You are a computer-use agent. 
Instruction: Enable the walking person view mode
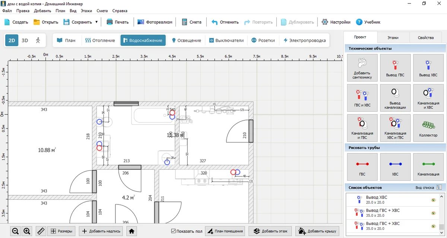pos(38,40)
